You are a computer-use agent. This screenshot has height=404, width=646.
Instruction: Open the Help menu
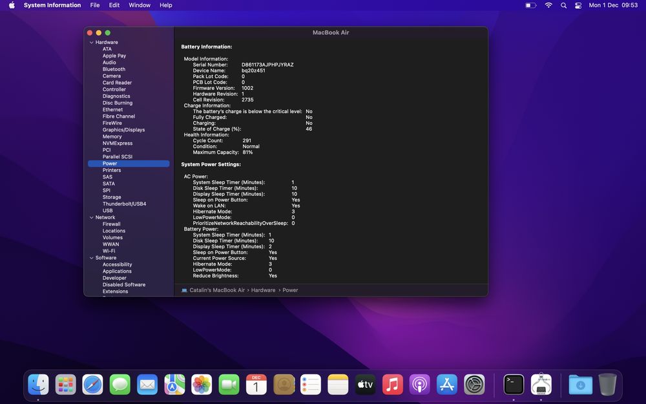(166, 5)
